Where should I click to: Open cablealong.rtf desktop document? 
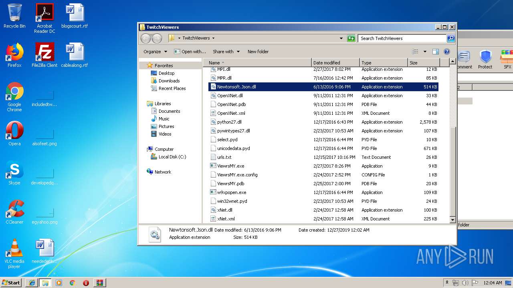click(x=75, y=55)
